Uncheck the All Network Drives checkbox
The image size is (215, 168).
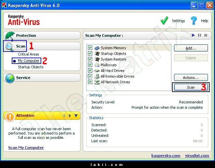(x=90, y=82)
